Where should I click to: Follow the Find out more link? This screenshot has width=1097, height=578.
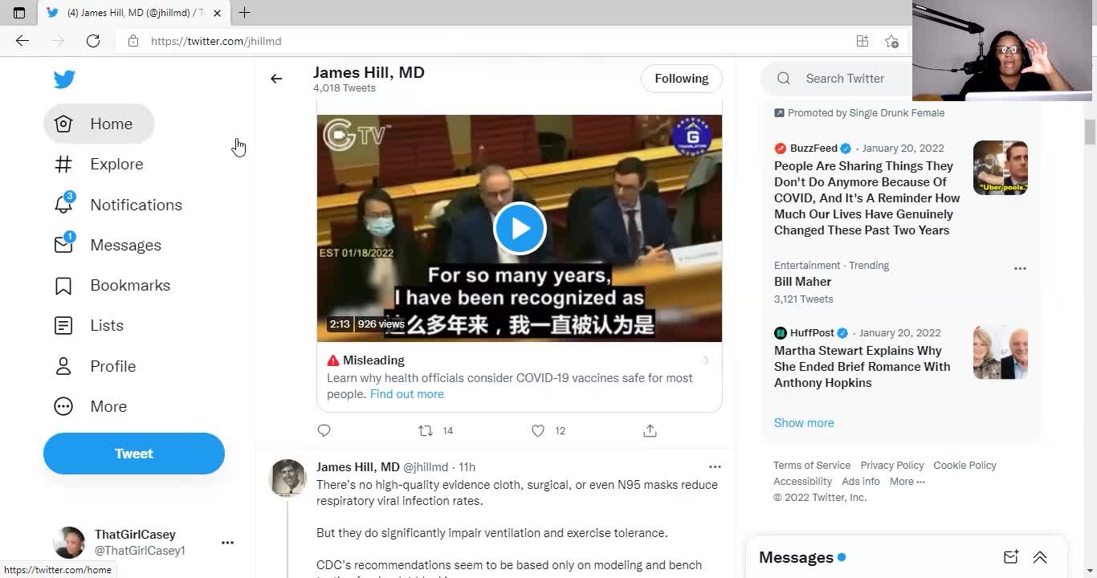coord(407,394)
